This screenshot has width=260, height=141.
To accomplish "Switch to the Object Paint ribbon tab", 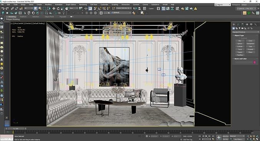I will pyautogui.click(x=49, y=17).
